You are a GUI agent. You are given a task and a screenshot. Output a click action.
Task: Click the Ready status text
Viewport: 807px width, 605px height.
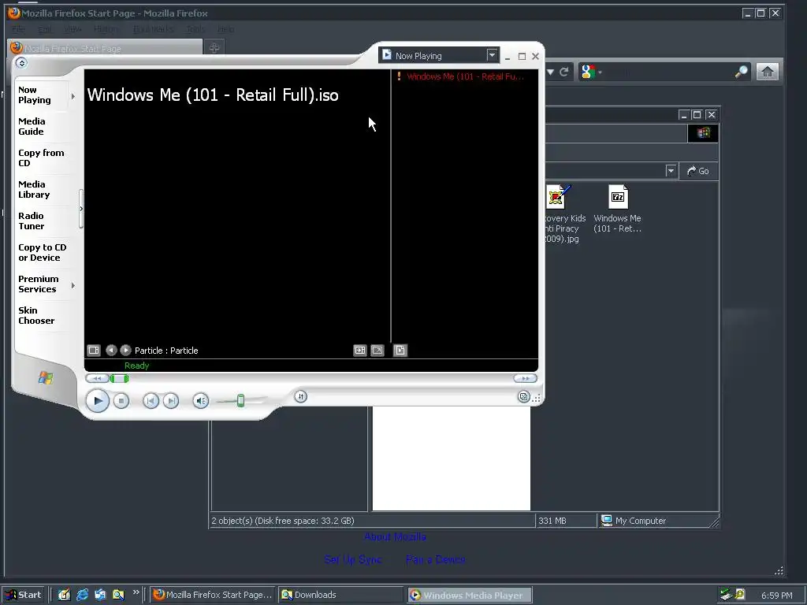point(136,366)
